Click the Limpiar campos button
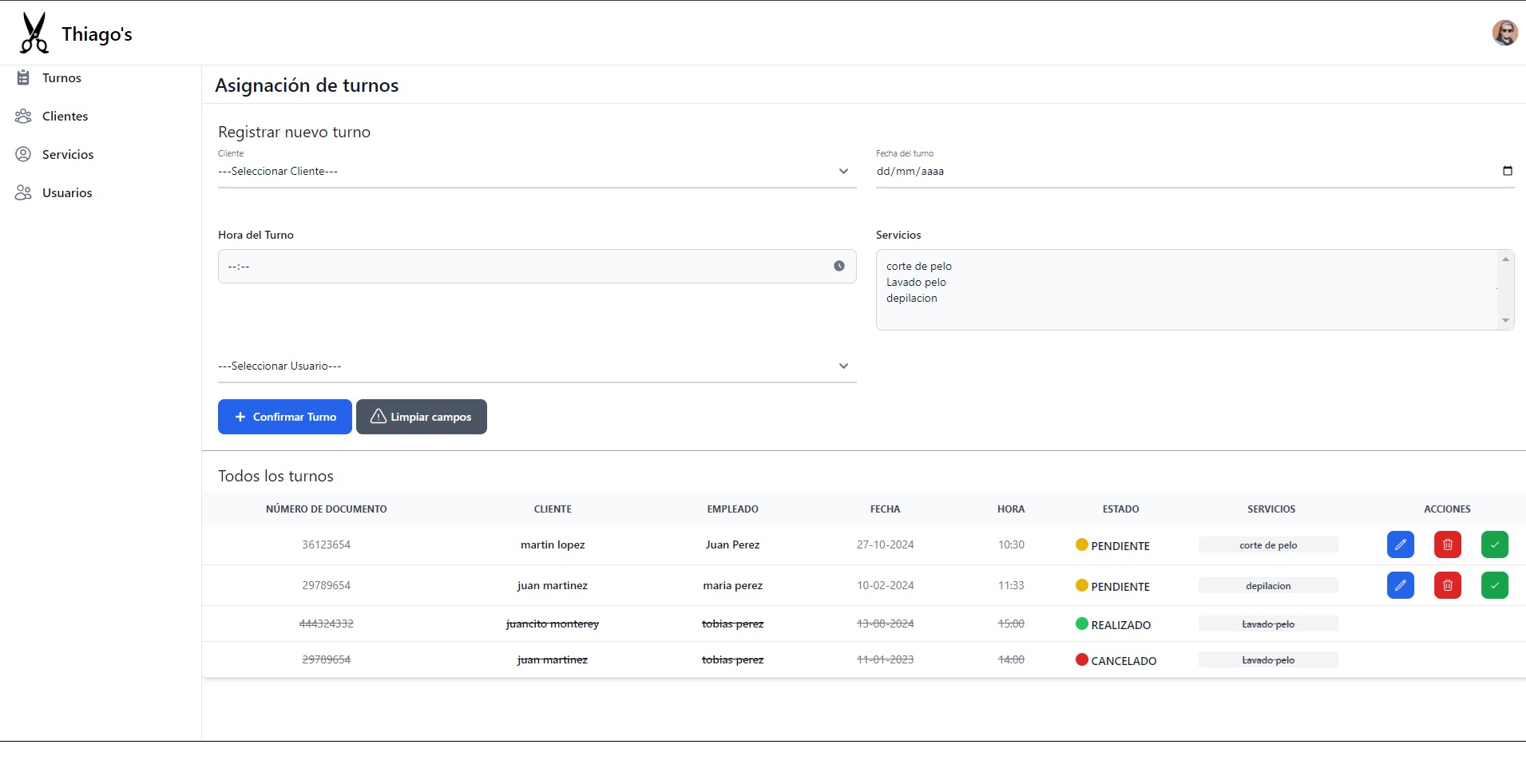This screenshot has width=1526, height=776. [422, 417]
